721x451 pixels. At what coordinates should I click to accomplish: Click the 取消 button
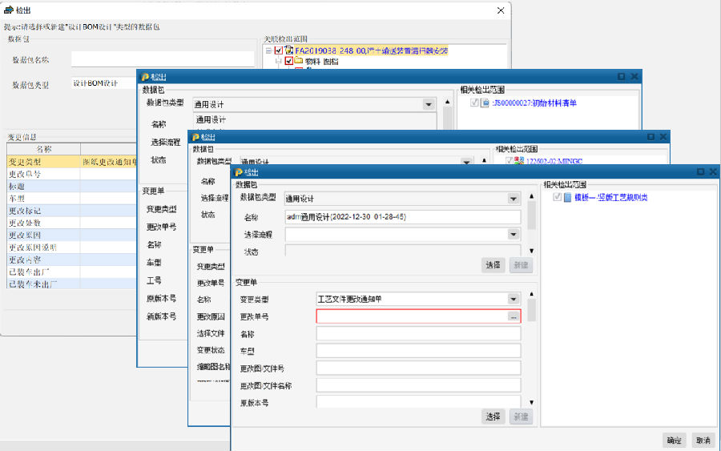coord(703,440)
